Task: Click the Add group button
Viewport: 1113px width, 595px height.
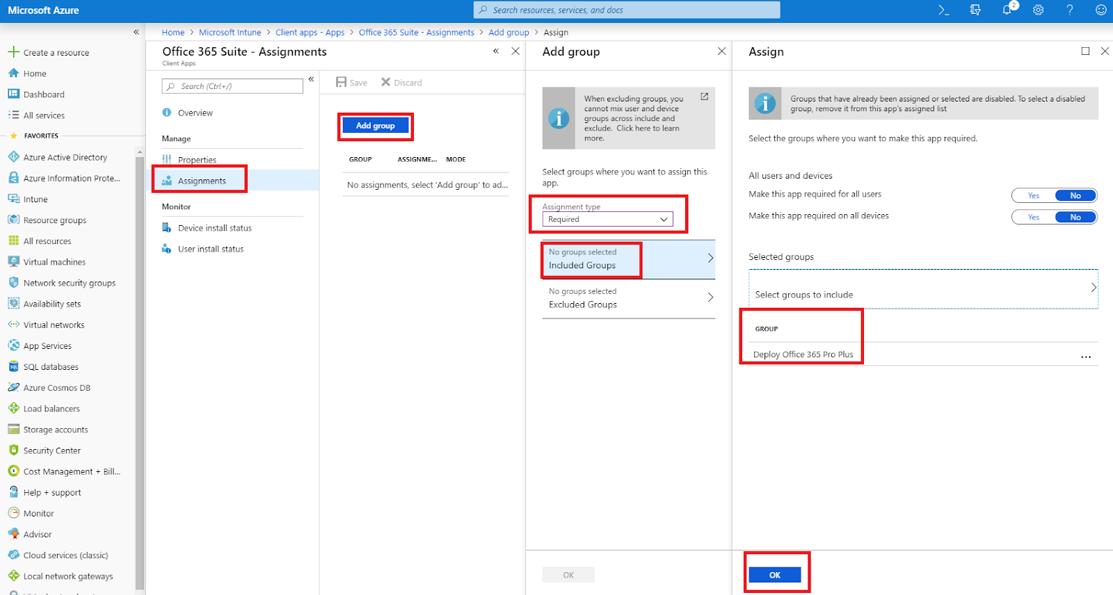Action: (x=376, y=126)
